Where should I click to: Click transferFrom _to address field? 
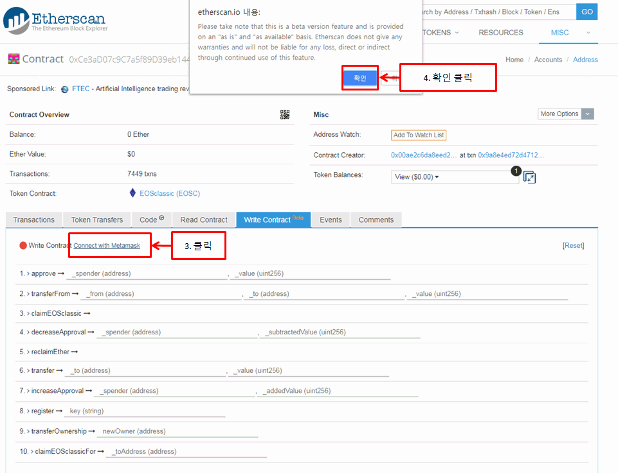[324, 294]
